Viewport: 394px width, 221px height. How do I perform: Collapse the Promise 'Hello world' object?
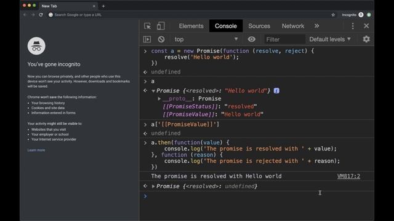click(153, 91)
